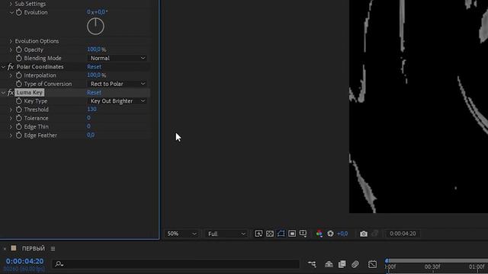Click the timeline current time 0:00:04:20
The image size is (488, 274).
click(24, 261)
